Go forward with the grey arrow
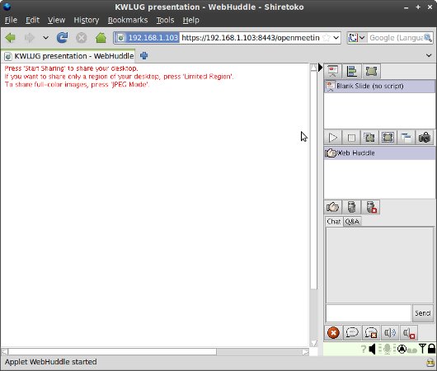437x371 pixels. 30,38
